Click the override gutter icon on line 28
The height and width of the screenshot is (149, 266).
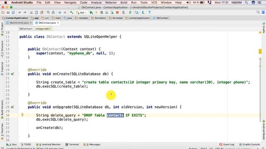12,107
